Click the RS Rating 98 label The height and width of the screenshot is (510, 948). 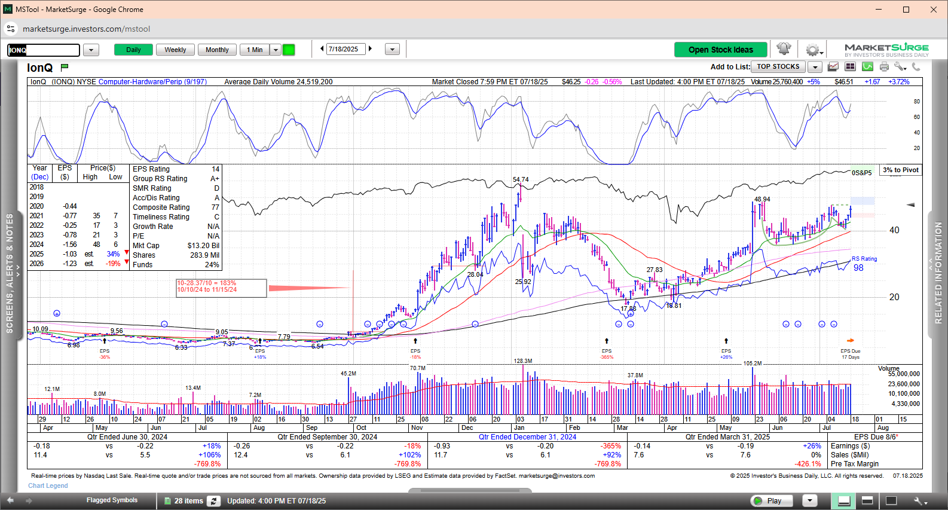(864, 264)
